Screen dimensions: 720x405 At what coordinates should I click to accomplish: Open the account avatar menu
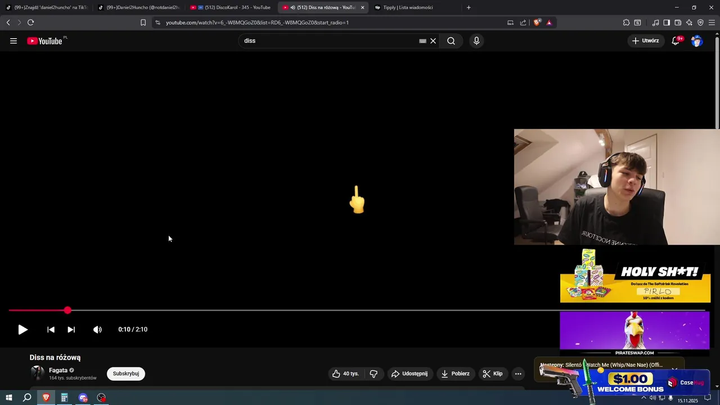(697, 40)
